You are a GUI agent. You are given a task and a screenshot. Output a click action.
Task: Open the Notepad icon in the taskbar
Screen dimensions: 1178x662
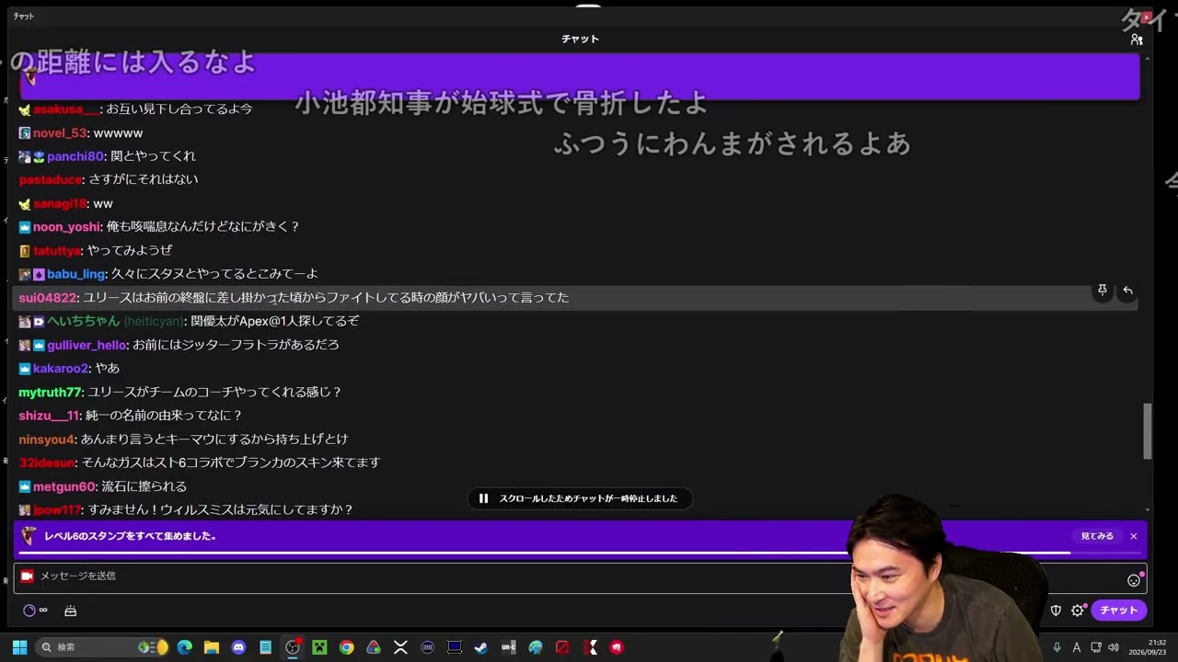click(266, 647)
